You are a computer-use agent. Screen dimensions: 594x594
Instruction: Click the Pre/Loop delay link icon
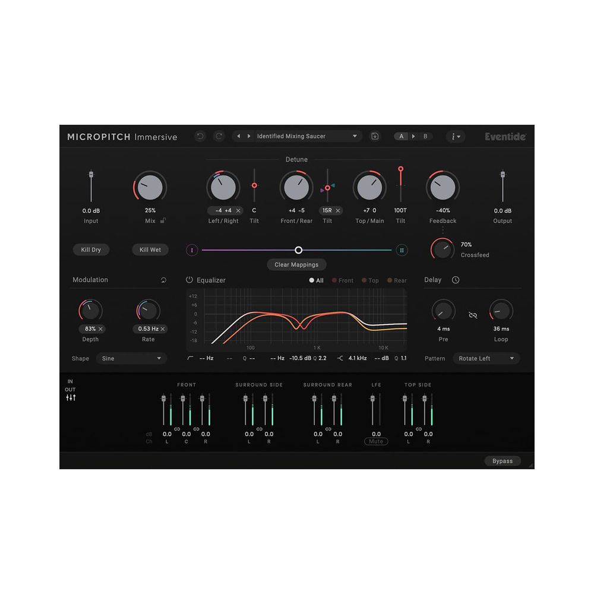click(473, 315)
